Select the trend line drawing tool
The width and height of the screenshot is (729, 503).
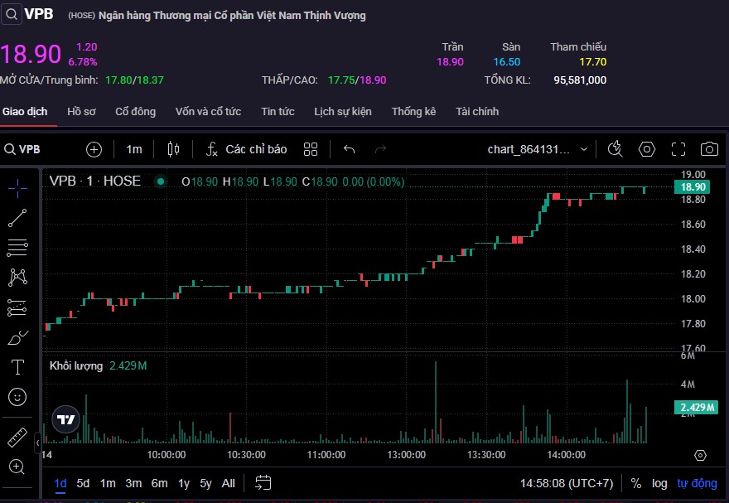(17, 218)
